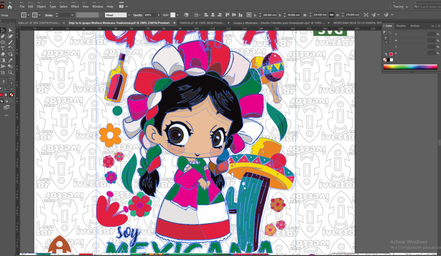Select the Direct Selection tool
Screen dimensions: 441x256
11,30
